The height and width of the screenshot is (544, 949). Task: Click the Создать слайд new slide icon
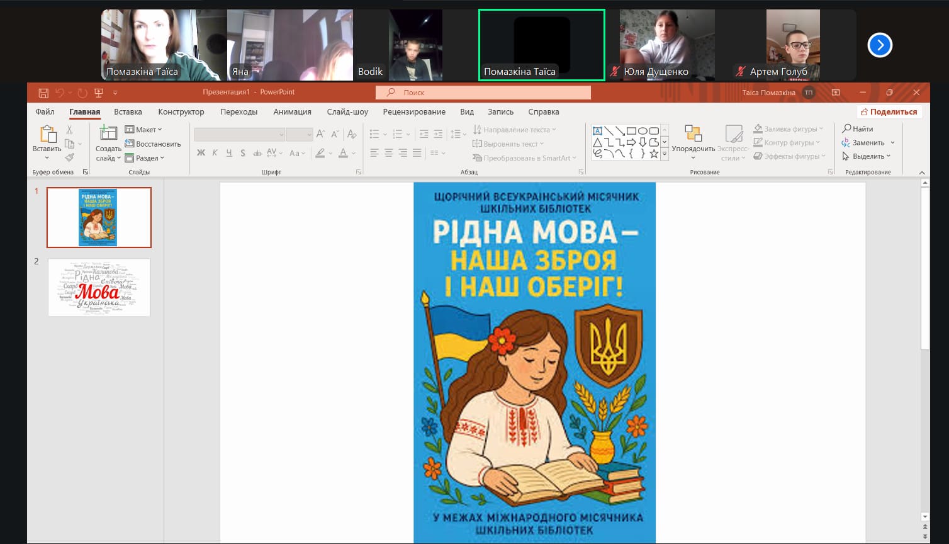pyautogui.click(x=108, y=133)
